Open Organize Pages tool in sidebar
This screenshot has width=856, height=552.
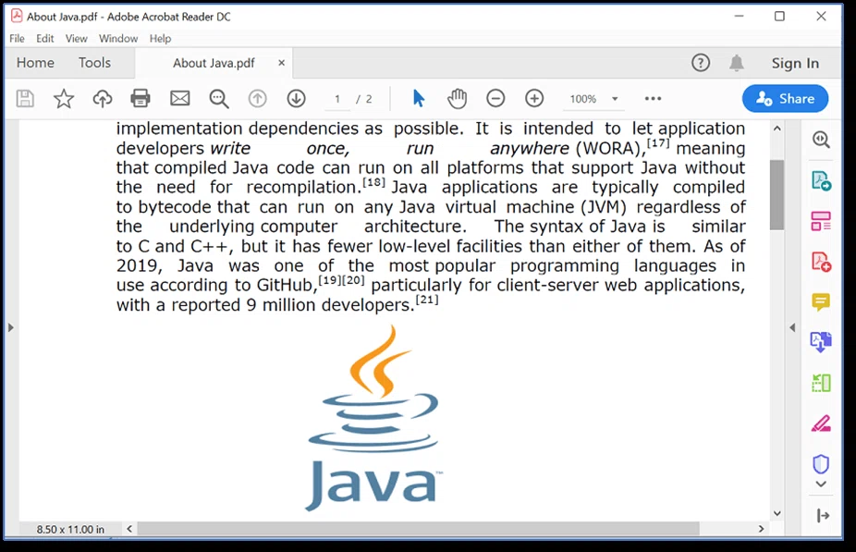[821, 221]
